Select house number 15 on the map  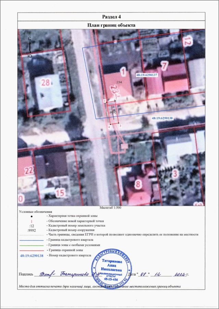coord(60,193)
